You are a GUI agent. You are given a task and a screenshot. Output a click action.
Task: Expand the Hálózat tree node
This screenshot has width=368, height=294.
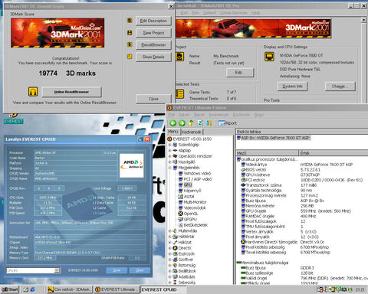[169, 242]
